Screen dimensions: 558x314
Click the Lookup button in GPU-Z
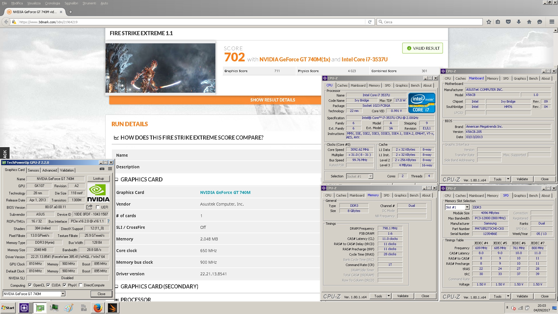coord(99,179)
